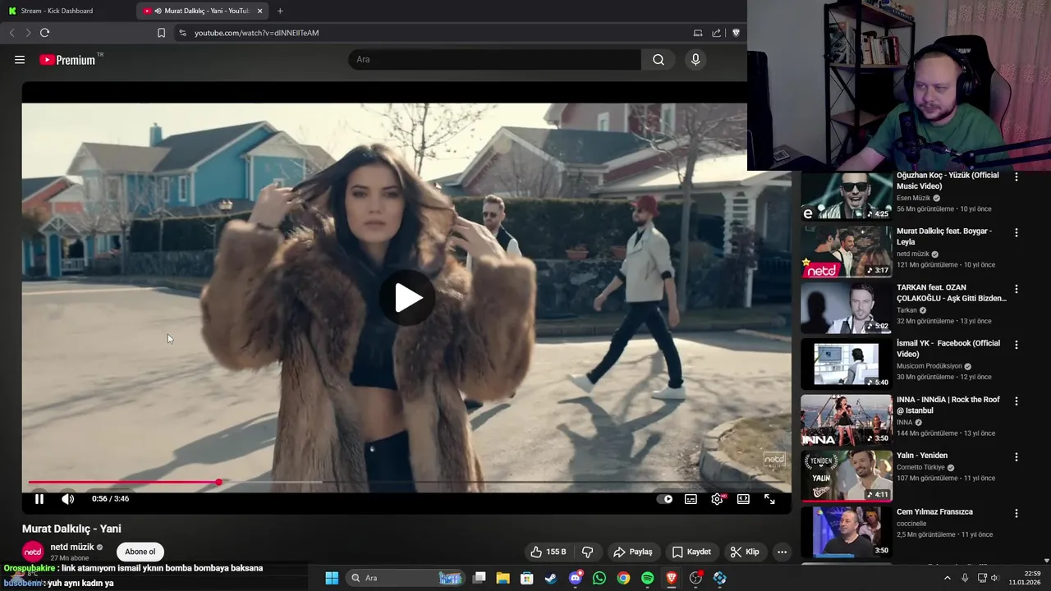The width and height of the screenshot is (1051, 591).
Task: Open more actions menu below the video
Action: pyautogui.click(x=782, y=552)
